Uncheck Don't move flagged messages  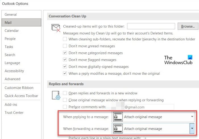[65, 59]
